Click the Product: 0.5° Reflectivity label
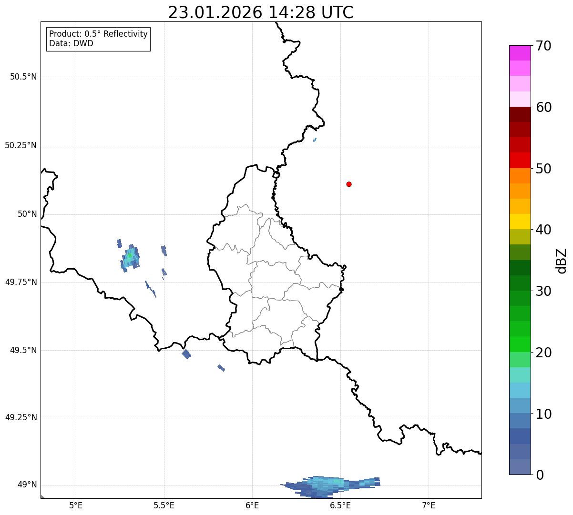The image size is (573, 515). [x=98, y=34]
